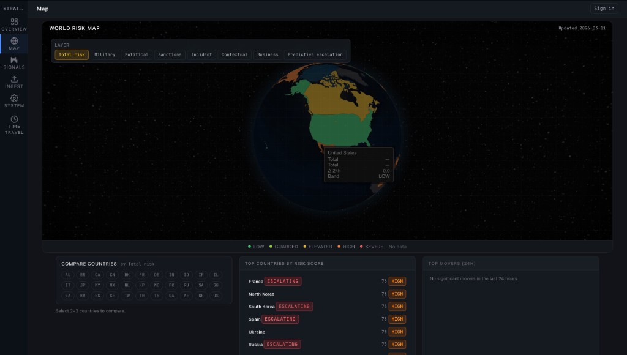Open the Overview page icon
Image resolution: width=627 pixels, height=355 pixels.
[14, 21]
